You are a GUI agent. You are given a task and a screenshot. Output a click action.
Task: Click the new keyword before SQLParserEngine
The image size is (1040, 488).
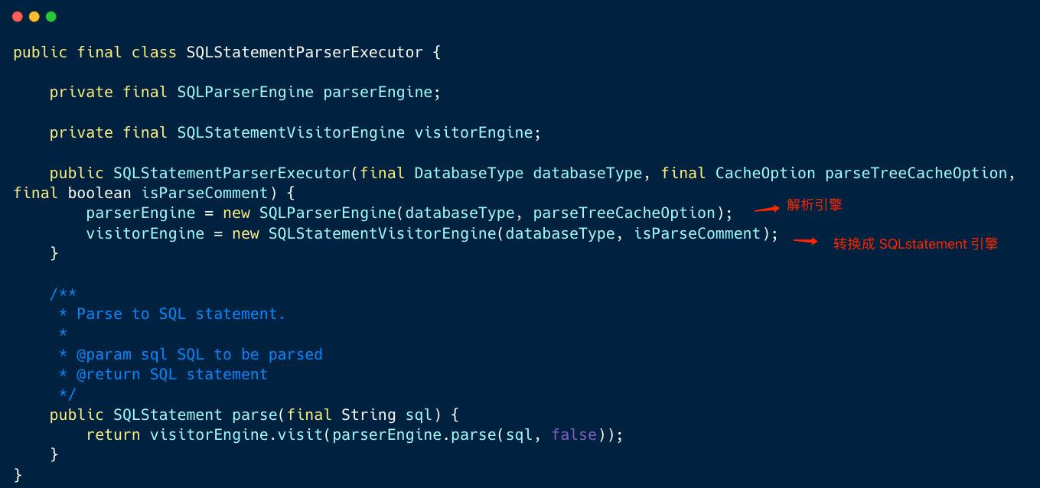pos(236,213)
